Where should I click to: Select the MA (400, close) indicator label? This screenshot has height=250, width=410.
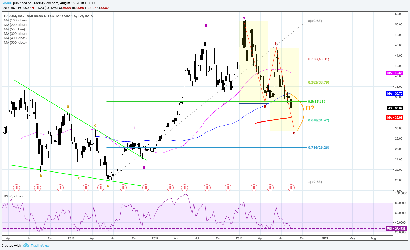coord(15,38)
